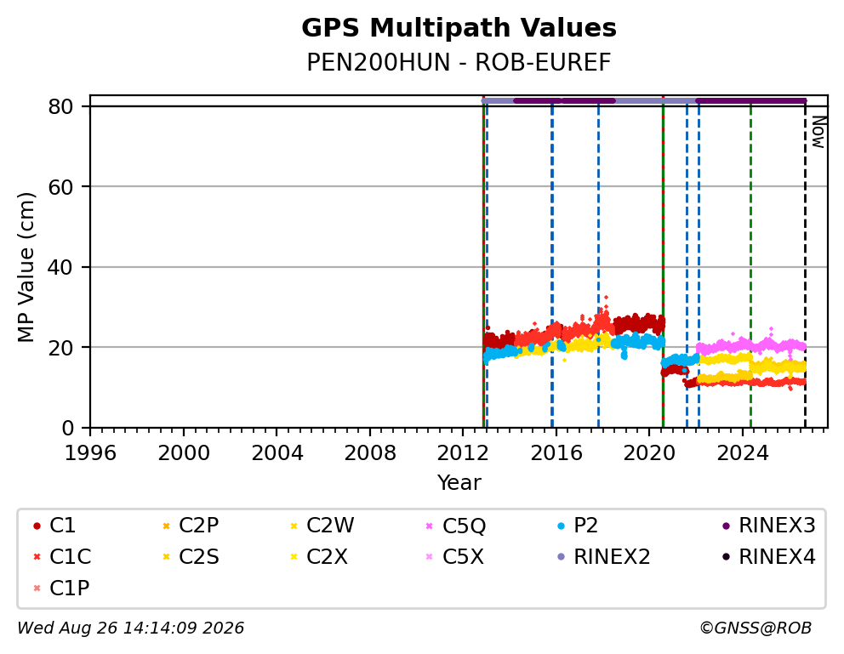Click the MP Value (cm) axis label
This screenshot has width=844, height=654.
26,267
